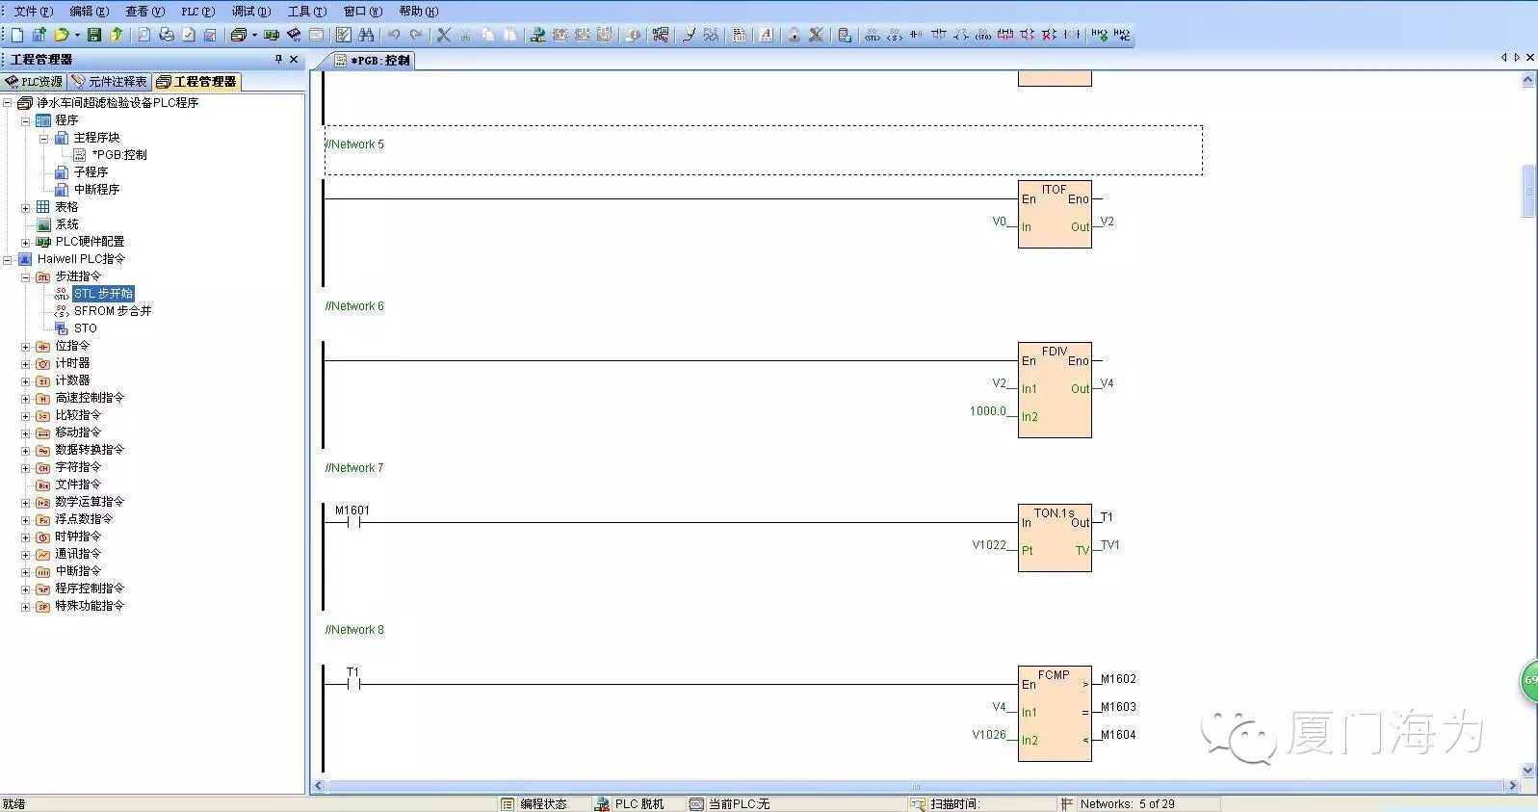Click the lock password toolbar icon
This screenshot has width=1538, height=812.
(795, 35)
